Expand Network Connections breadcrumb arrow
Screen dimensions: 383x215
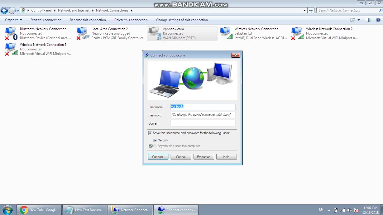[132, 10]
